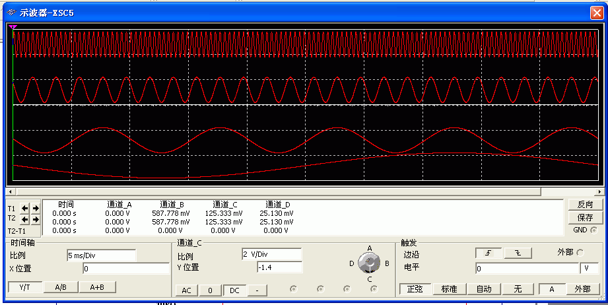Click the time base 比例 scale field
Screen dimensions: 608x305
(x=100, y=255)
